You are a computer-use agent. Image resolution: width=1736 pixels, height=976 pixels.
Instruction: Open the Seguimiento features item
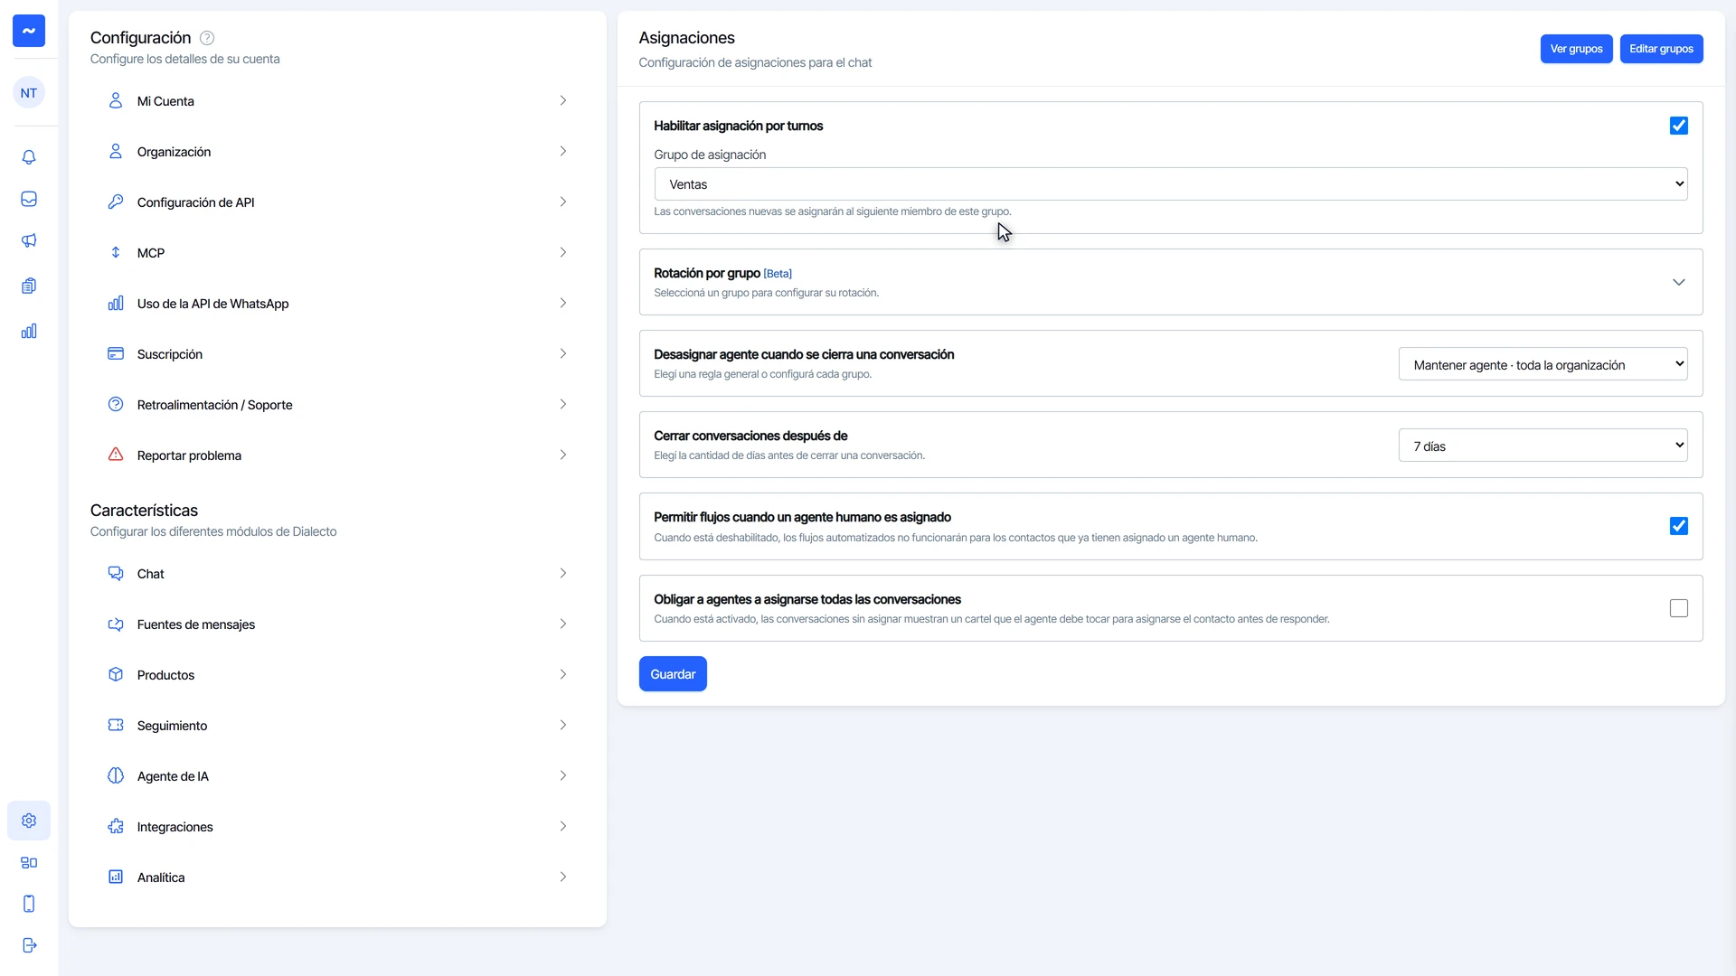pyautogui.click(x=337, y=726)
